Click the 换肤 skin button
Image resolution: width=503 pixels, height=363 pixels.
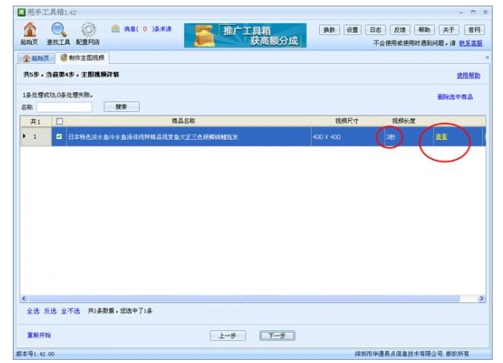[x=329, y=30]
